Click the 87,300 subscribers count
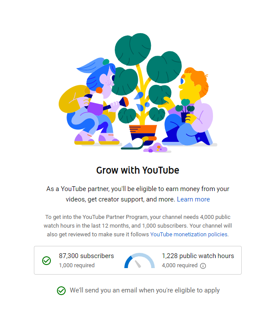Image resolution: width=273 pixels, height=319 pixels. pyautogui.click(x=86, y=256)
